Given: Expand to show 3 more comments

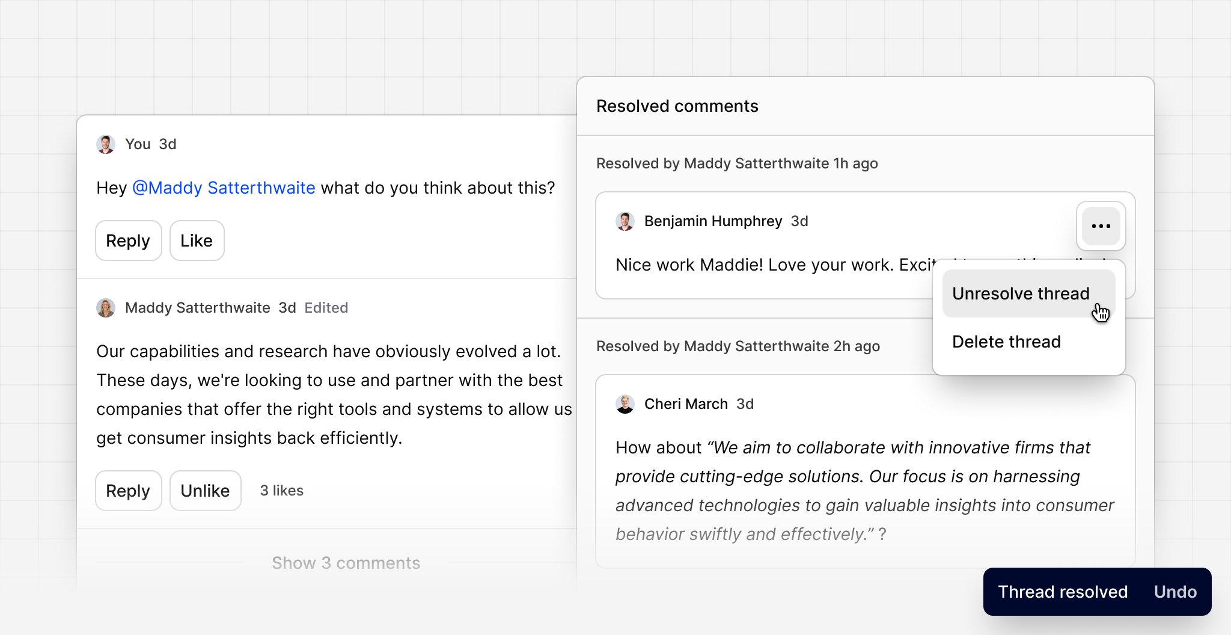Looking at the screenshot, I should (x=346, y=562).
